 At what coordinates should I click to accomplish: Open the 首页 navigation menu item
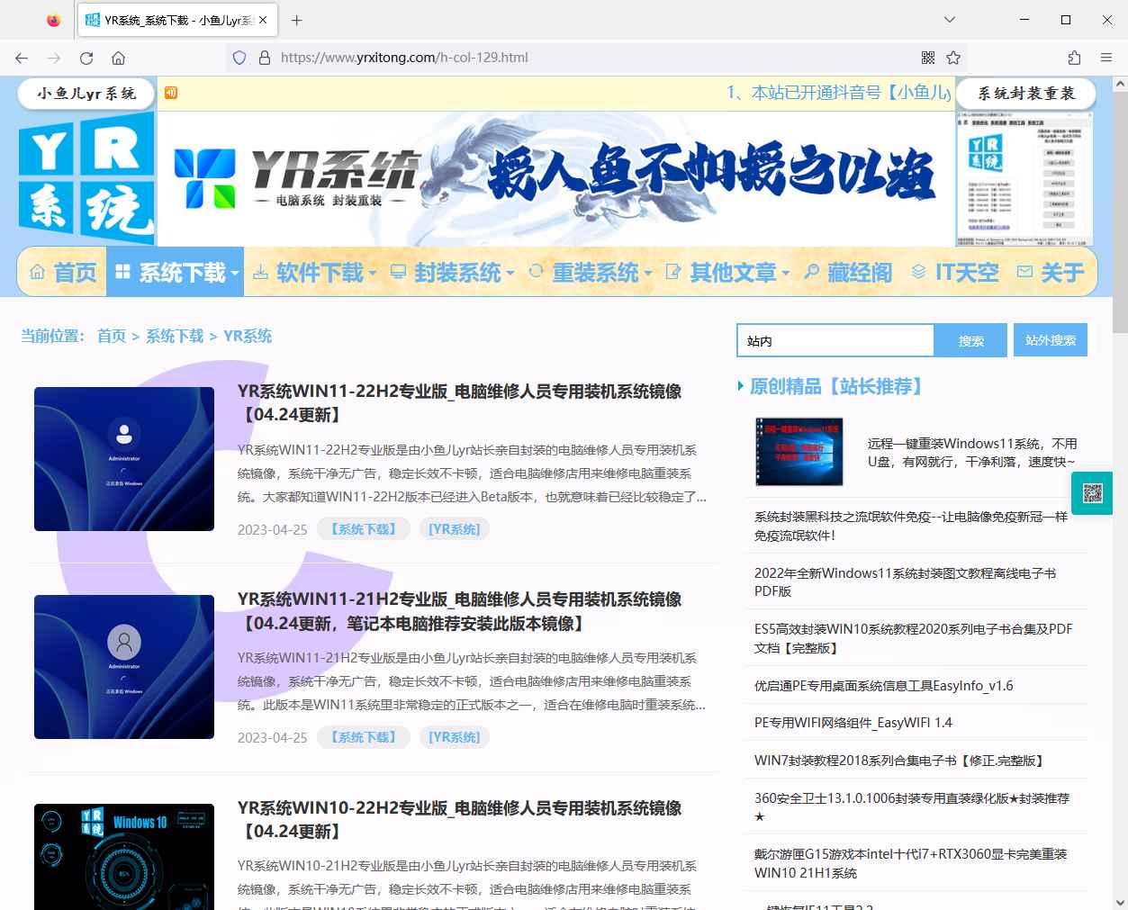point(63,272)
